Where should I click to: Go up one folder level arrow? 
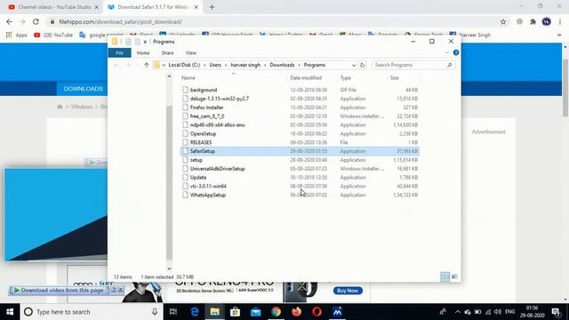pyautogui.click(x=147, y=65)
